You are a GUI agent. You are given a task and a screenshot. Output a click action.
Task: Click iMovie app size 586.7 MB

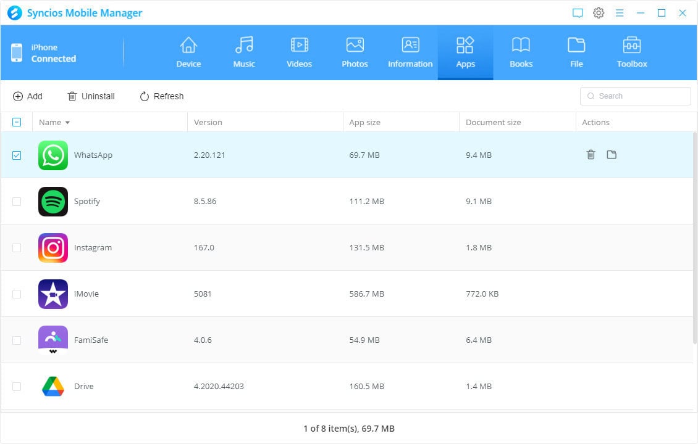coord(366,294)
